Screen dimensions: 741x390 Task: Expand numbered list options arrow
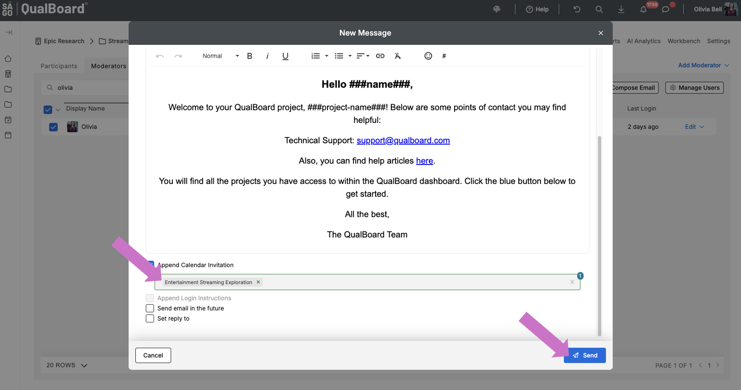point(327,56)
